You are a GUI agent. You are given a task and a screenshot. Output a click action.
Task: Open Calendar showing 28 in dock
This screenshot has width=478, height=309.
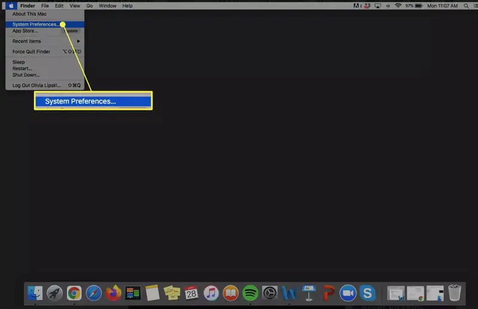click(191, 293)
